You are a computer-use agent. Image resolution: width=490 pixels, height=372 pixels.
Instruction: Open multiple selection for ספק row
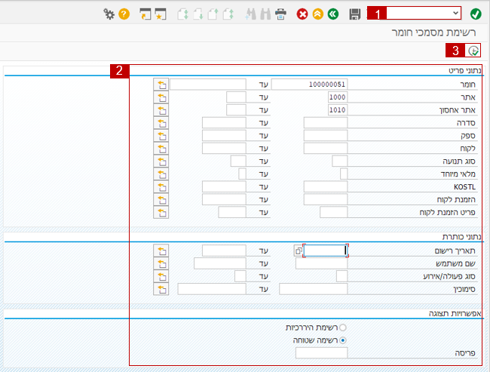[x=161, y=136]
